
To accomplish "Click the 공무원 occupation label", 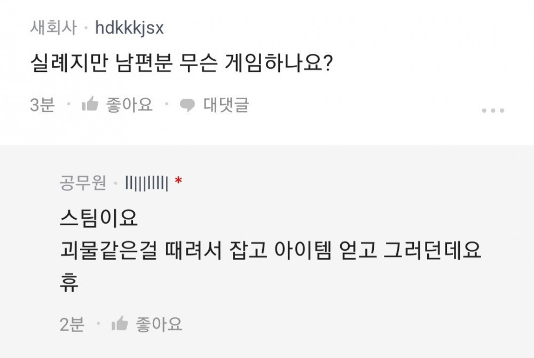I will [83, 184].
